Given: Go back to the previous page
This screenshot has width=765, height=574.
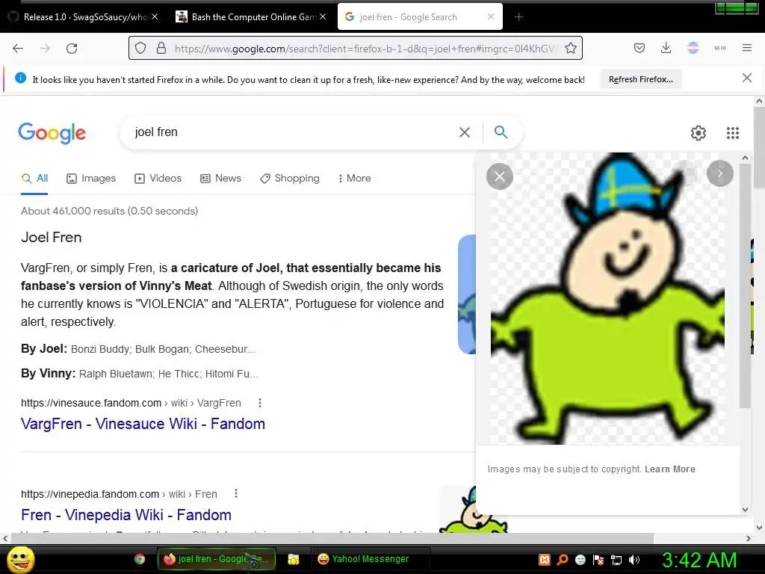Looking at the screenshot, I should (18, 49).
